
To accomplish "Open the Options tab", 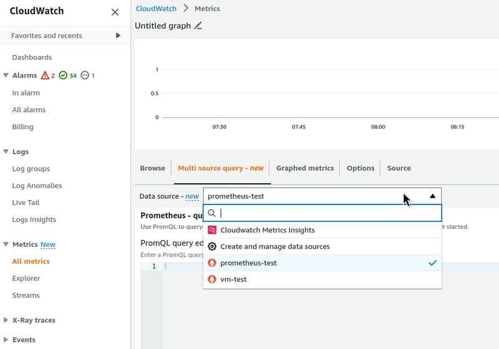I will click(361, 168).
